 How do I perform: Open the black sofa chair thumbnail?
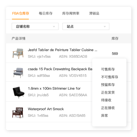pos(19,92)
